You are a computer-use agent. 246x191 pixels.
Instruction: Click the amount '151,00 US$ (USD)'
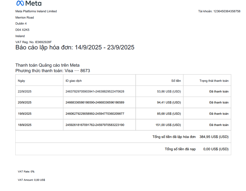click(168, 125)
